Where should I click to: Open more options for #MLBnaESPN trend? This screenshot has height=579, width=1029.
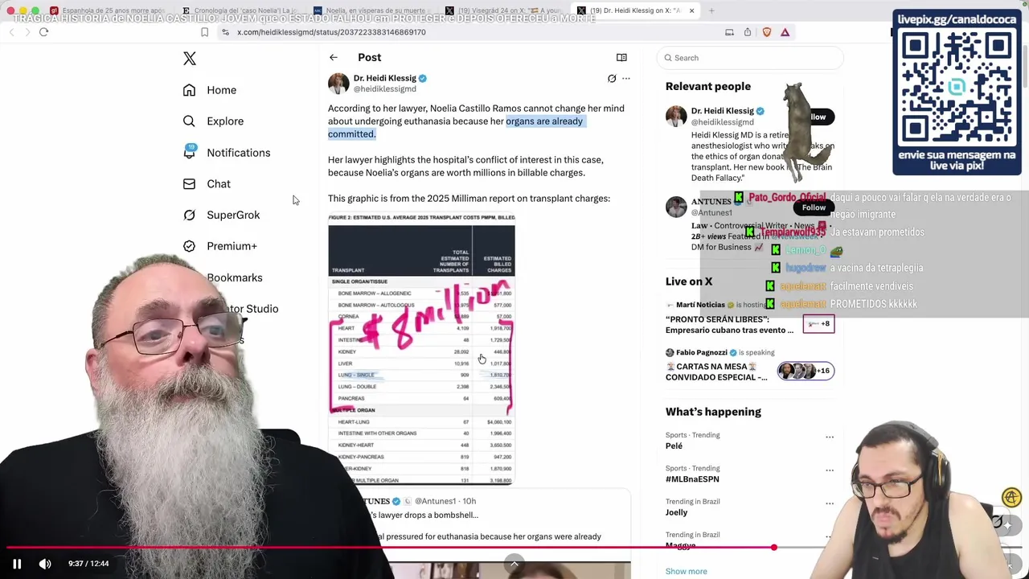(830, 470)
